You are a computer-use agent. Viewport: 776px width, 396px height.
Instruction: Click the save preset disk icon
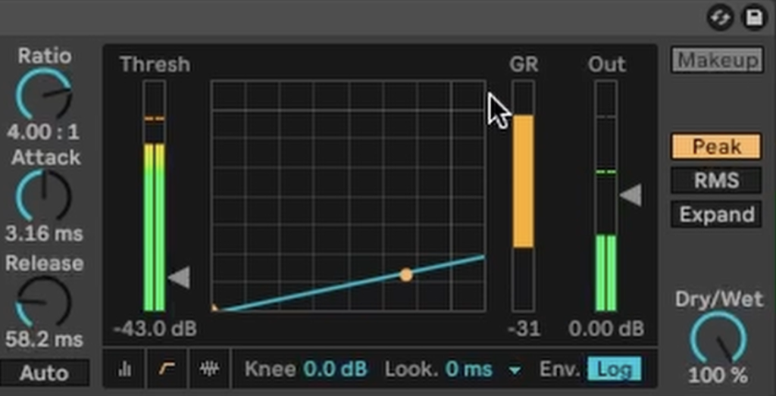coord(753,17)
